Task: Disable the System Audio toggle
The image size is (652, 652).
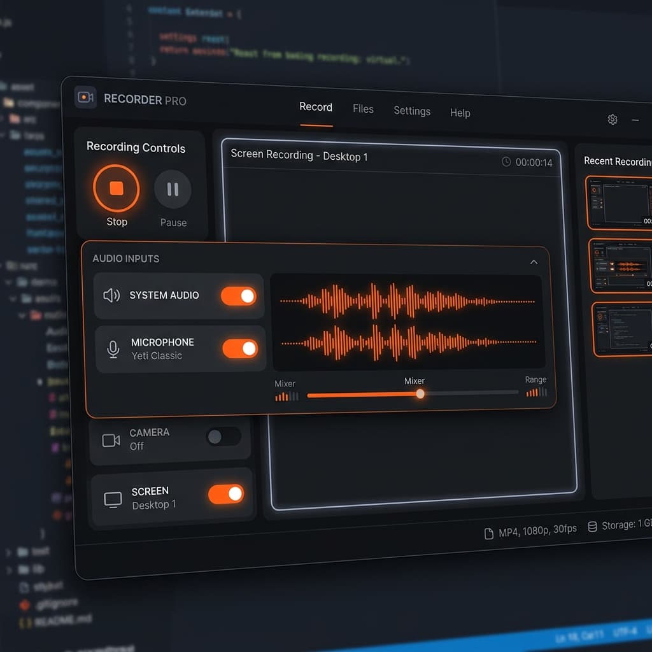Action: [x=238, y=295]
